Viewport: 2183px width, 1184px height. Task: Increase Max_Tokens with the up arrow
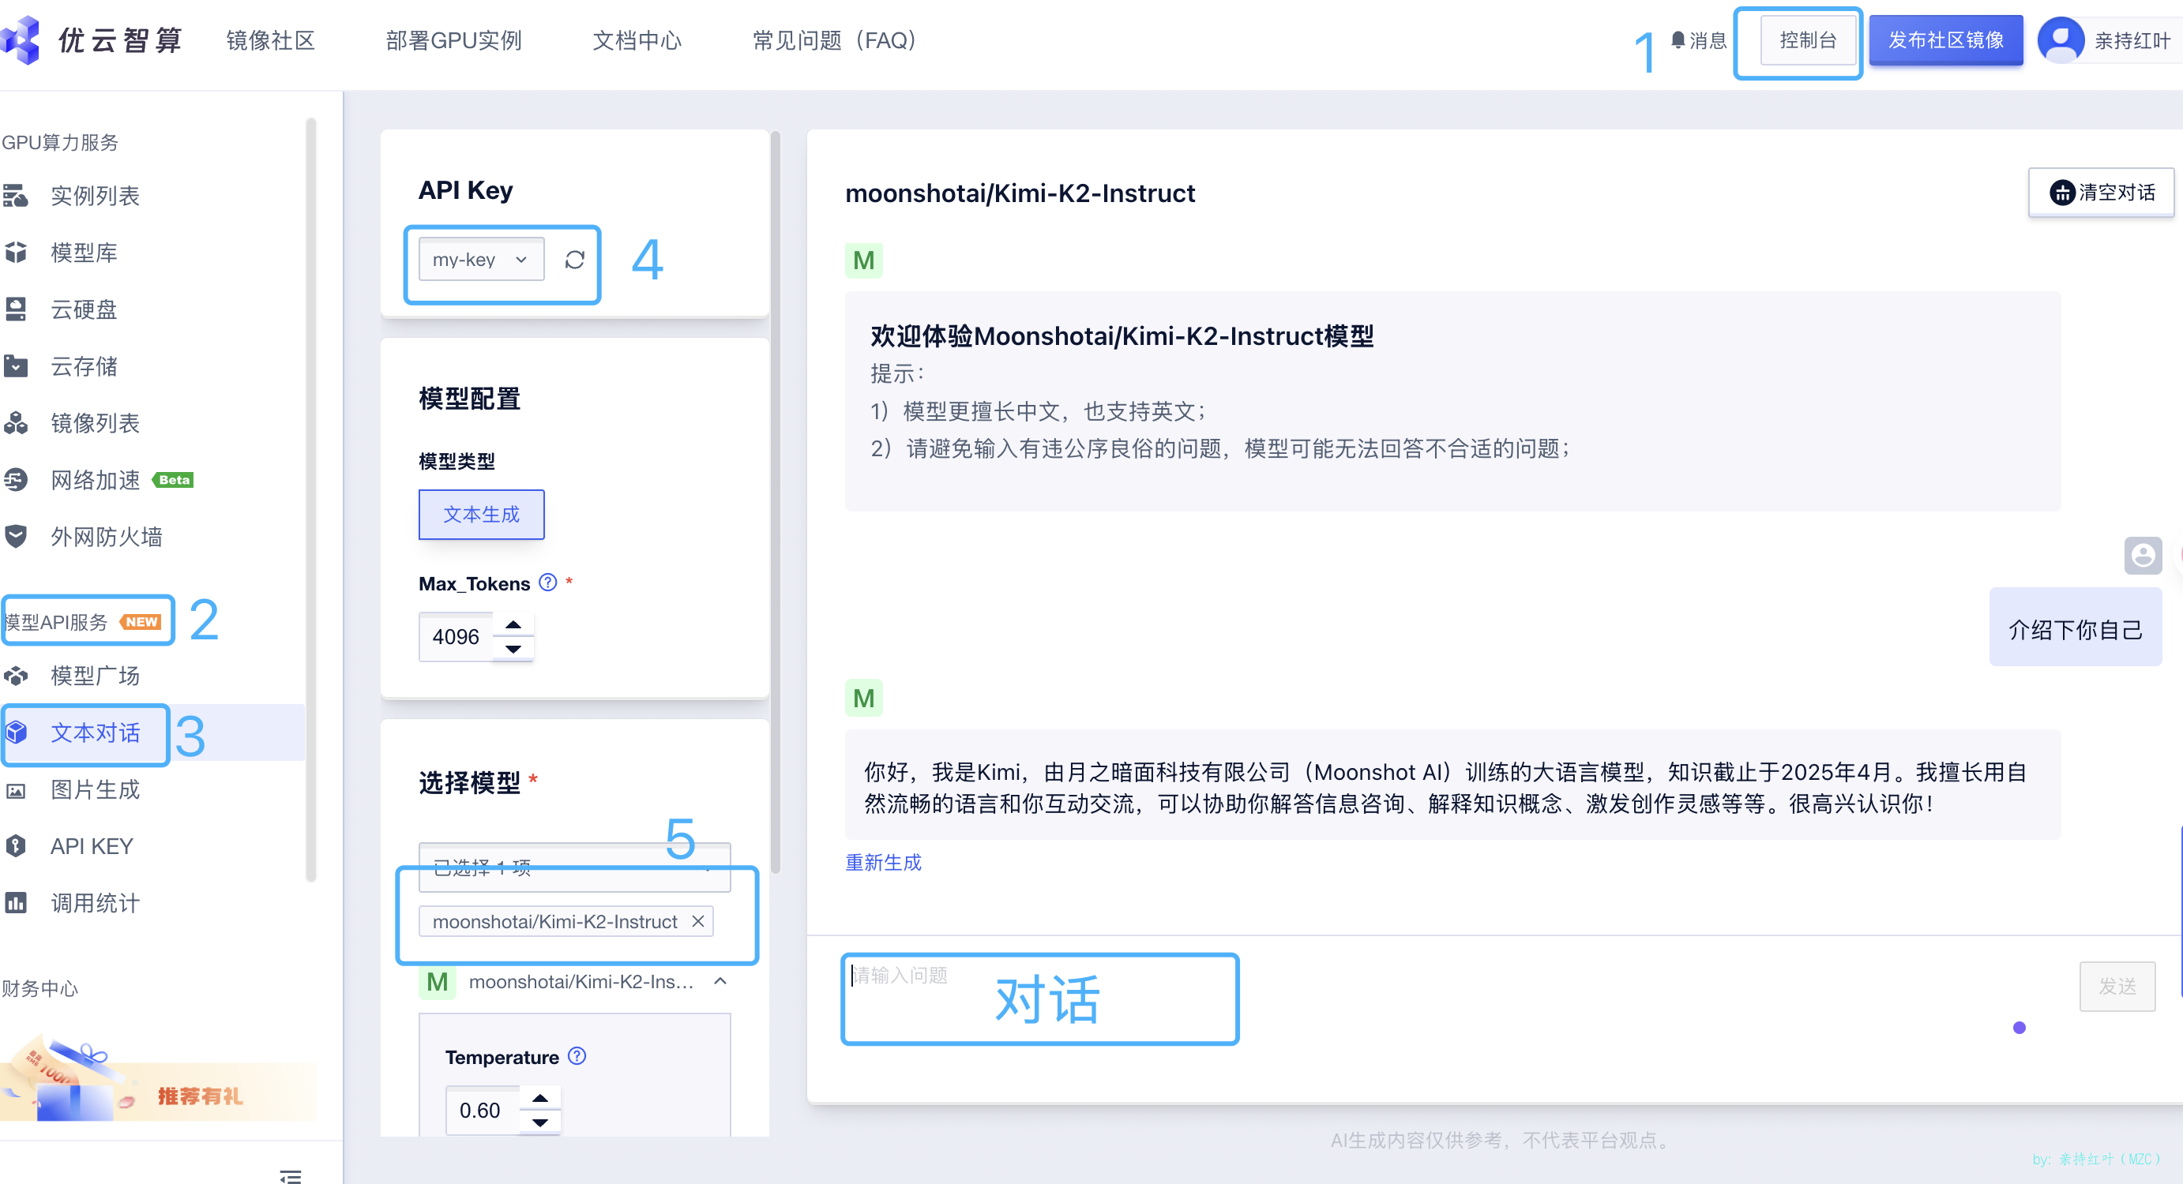[x=513, y=624]
